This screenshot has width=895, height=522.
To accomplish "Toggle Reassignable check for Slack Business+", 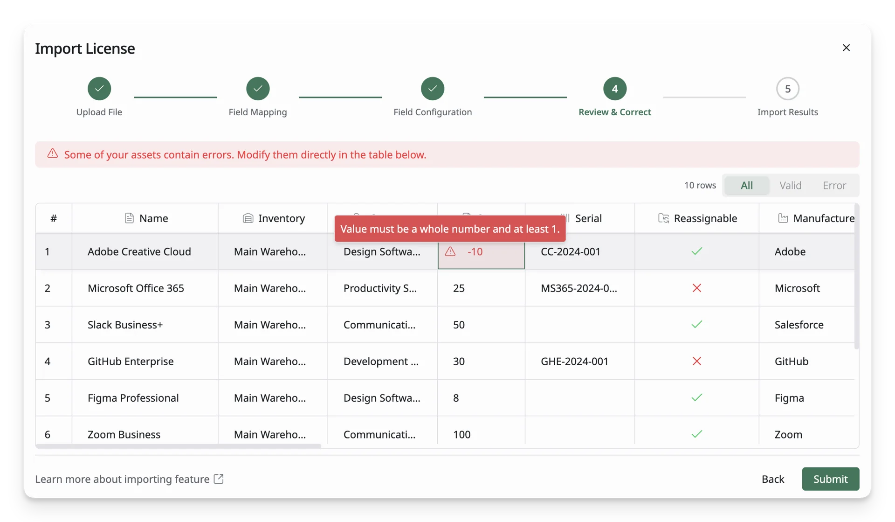I will (697, 325).
